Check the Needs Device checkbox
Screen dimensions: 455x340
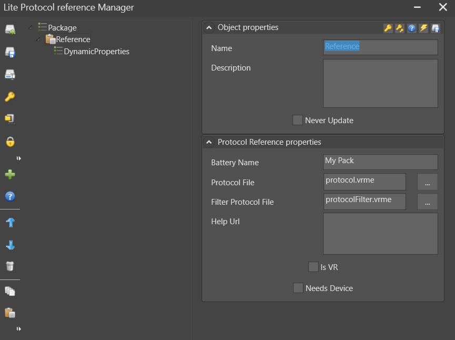(x=298, y=288)
